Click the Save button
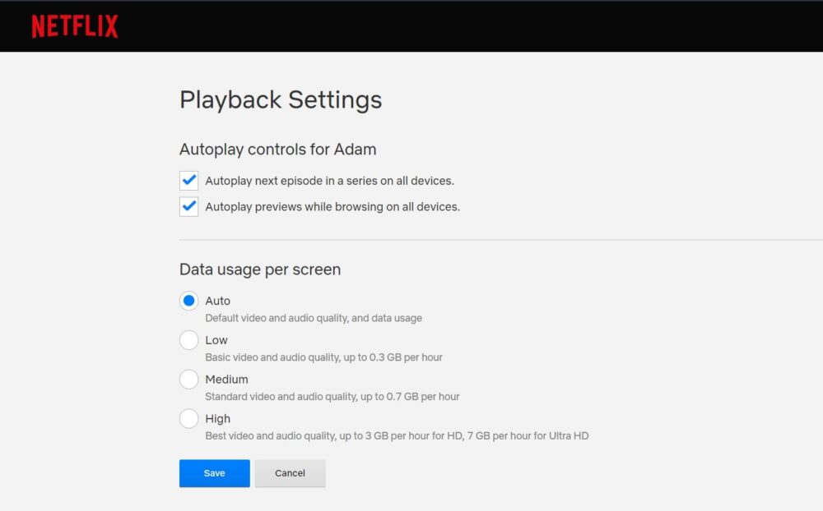Viewport: 823px width, 511px height. point(214,473)
